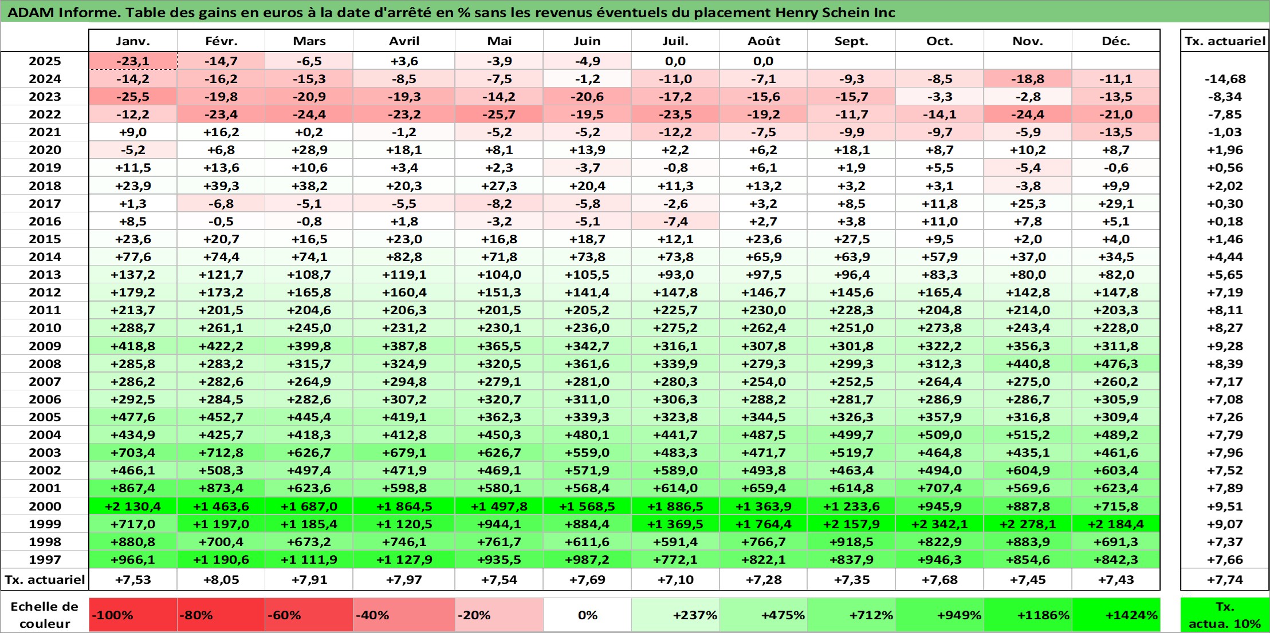
Task: Click the +1 764,4 cell in August 1999
Action: point(764,524)
